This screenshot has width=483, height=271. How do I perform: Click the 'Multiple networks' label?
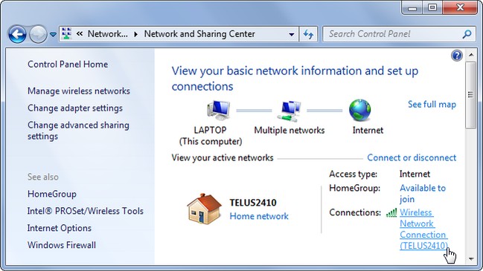(x=290, y=130)
